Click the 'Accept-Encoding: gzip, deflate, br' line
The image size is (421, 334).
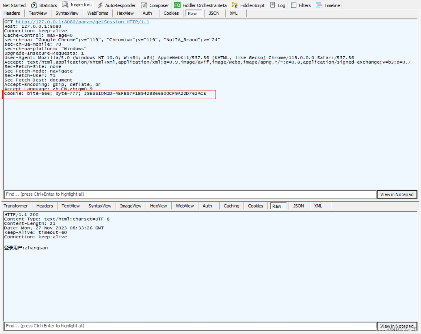coord(52,85)
